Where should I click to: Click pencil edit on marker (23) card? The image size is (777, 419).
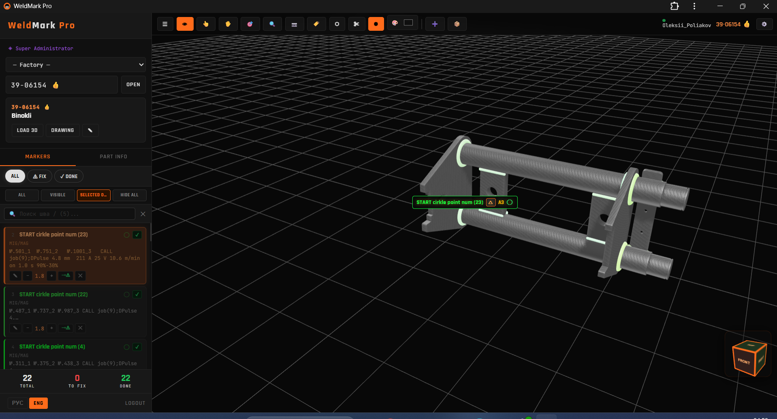(15, 276)
